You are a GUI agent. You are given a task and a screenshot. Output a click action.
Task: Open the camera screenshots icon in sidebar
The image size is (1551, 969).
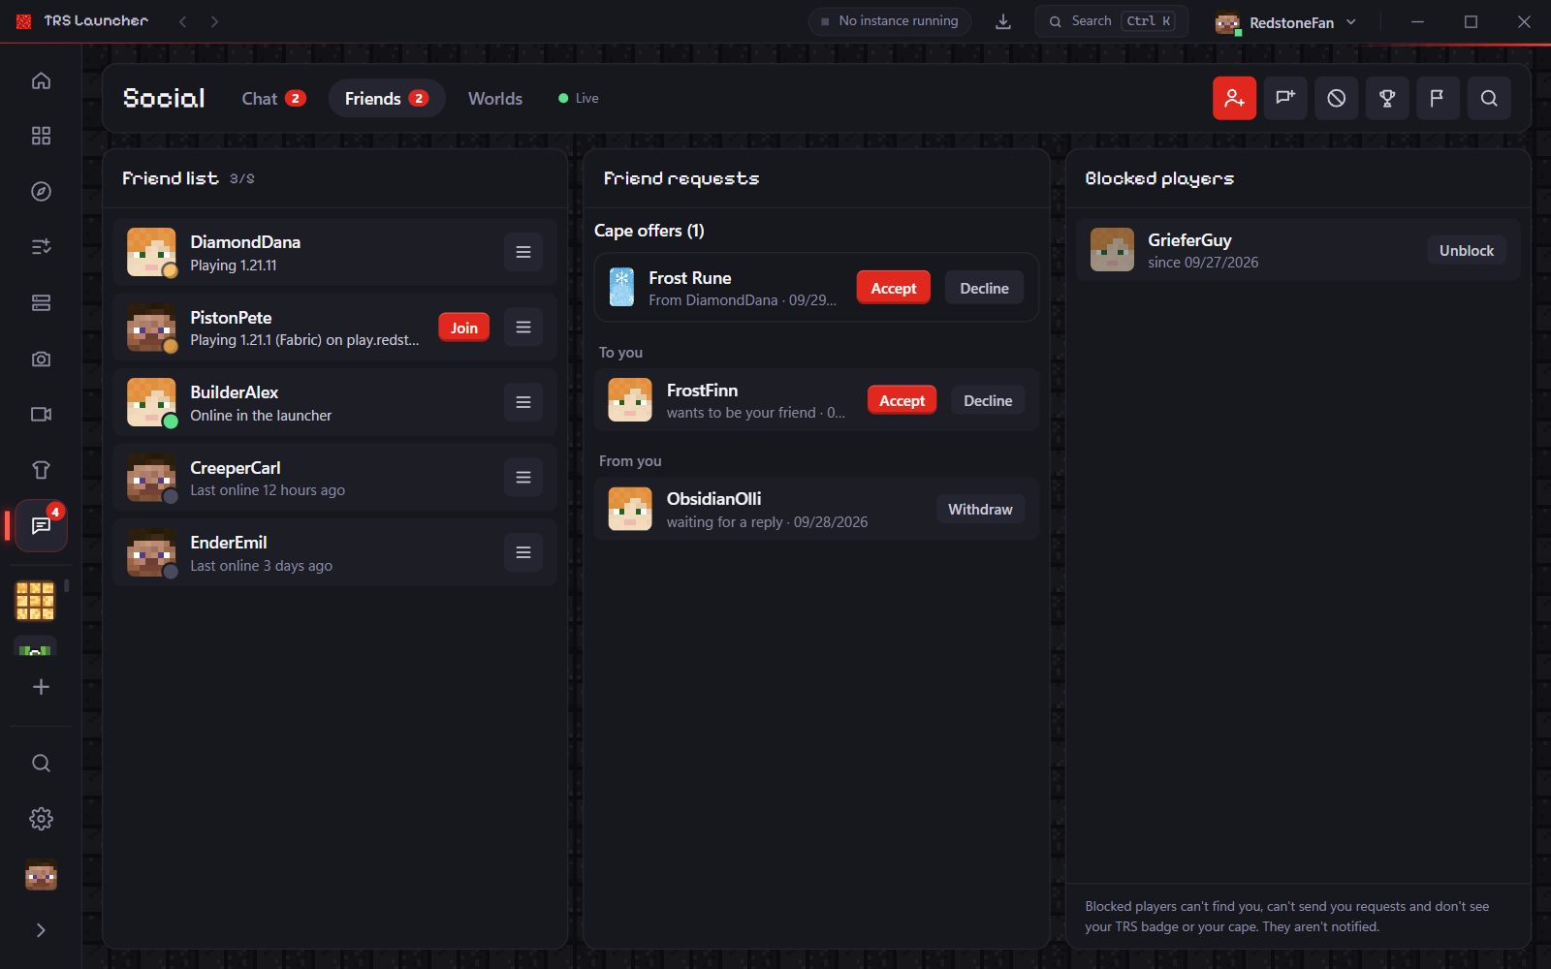coord(41,359)
